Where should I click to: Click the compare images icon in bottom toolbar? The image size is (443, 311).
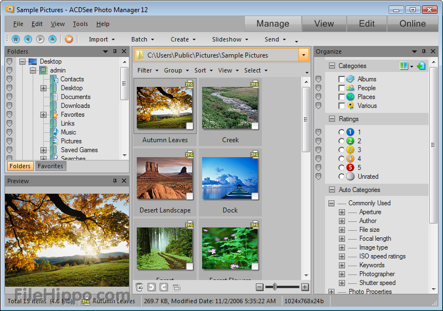point(176,287)
